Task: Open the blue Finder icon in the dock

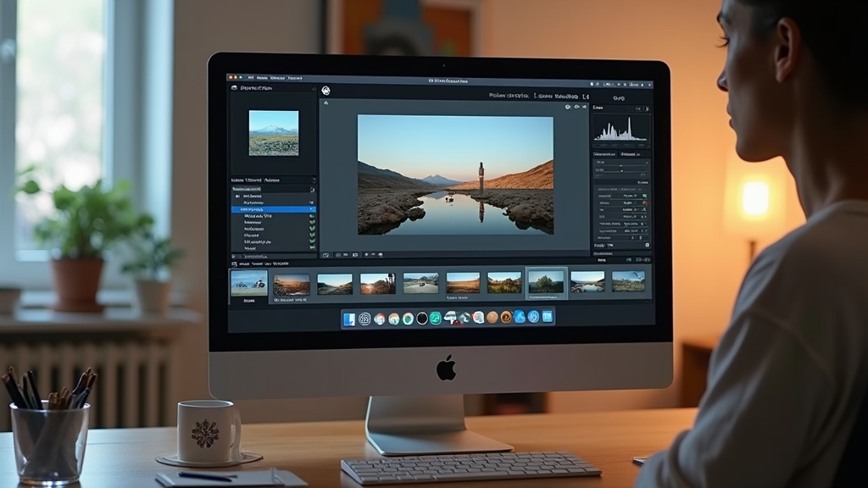Action: tap(349, 319)
